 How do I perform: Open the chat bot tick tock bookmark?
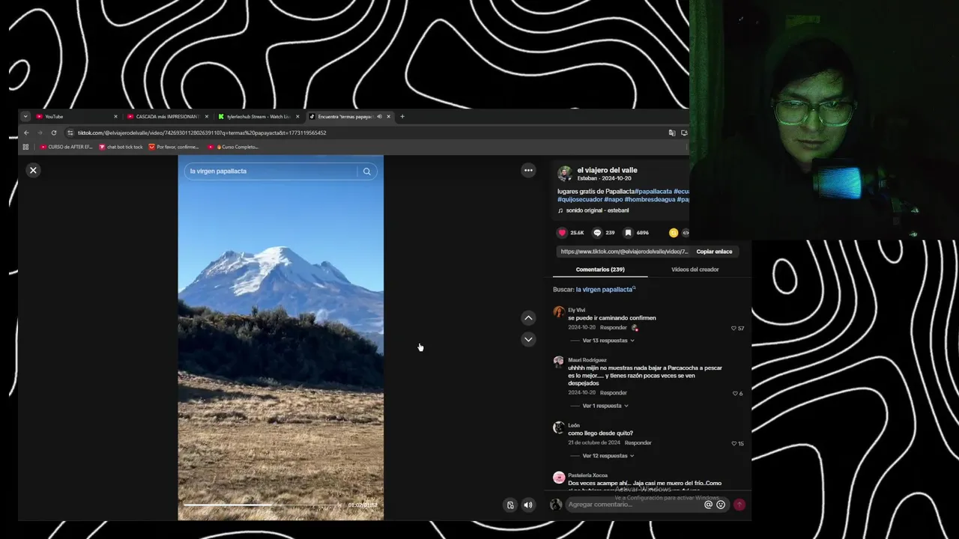pyautogui.click(x=121, y=147)
